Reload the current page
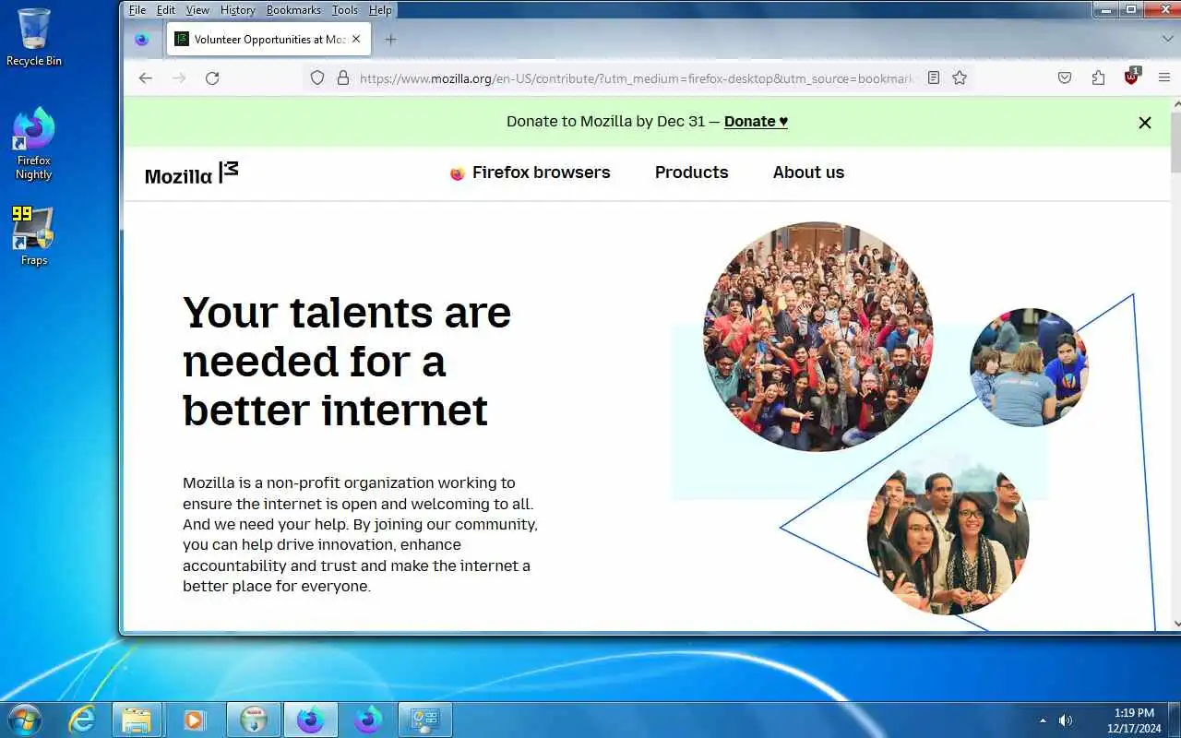Screen dimensions: 1181x738 (212, 78)
